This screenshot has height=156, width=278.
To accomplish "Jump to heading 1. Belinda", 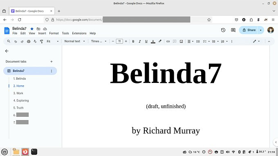I will [20, 78].
